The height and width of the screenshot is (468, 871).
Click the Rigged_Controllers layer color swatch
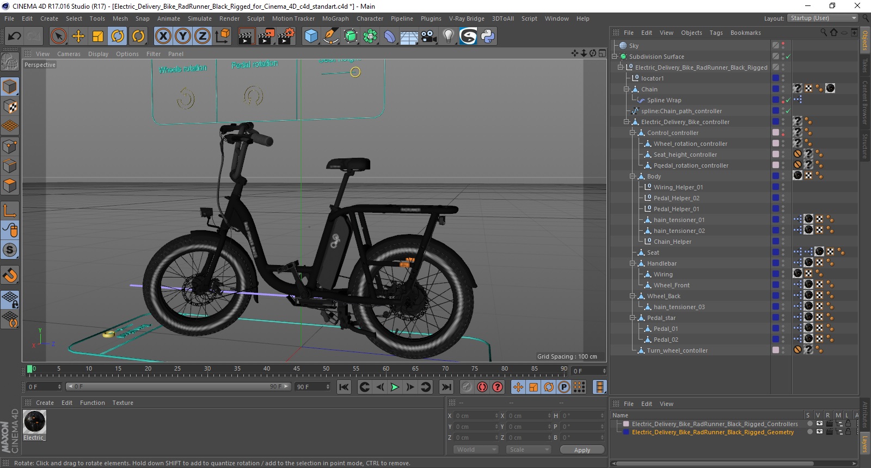626,424
